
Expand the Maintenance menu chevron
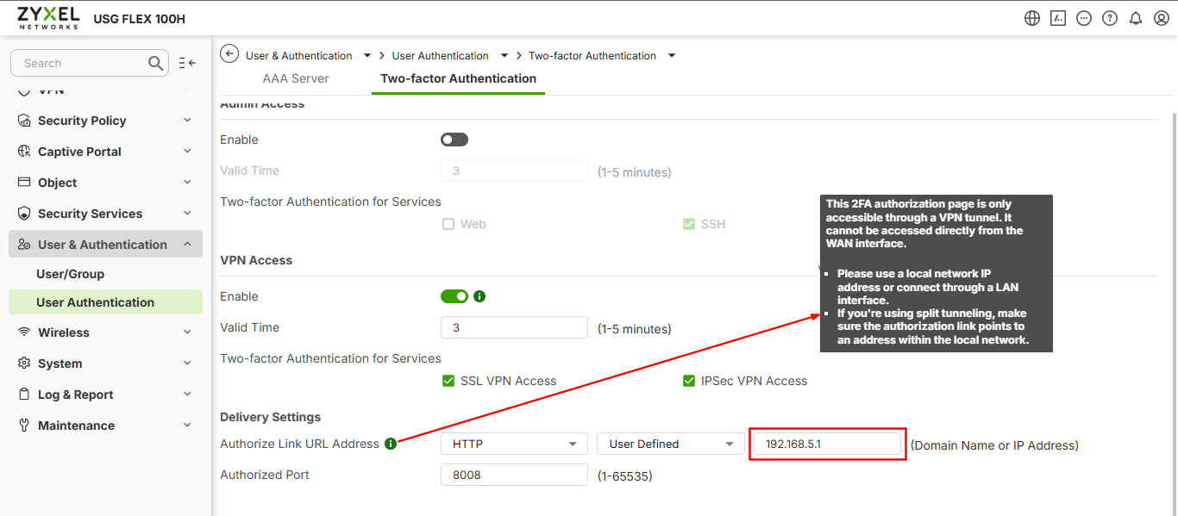(187, 426)
